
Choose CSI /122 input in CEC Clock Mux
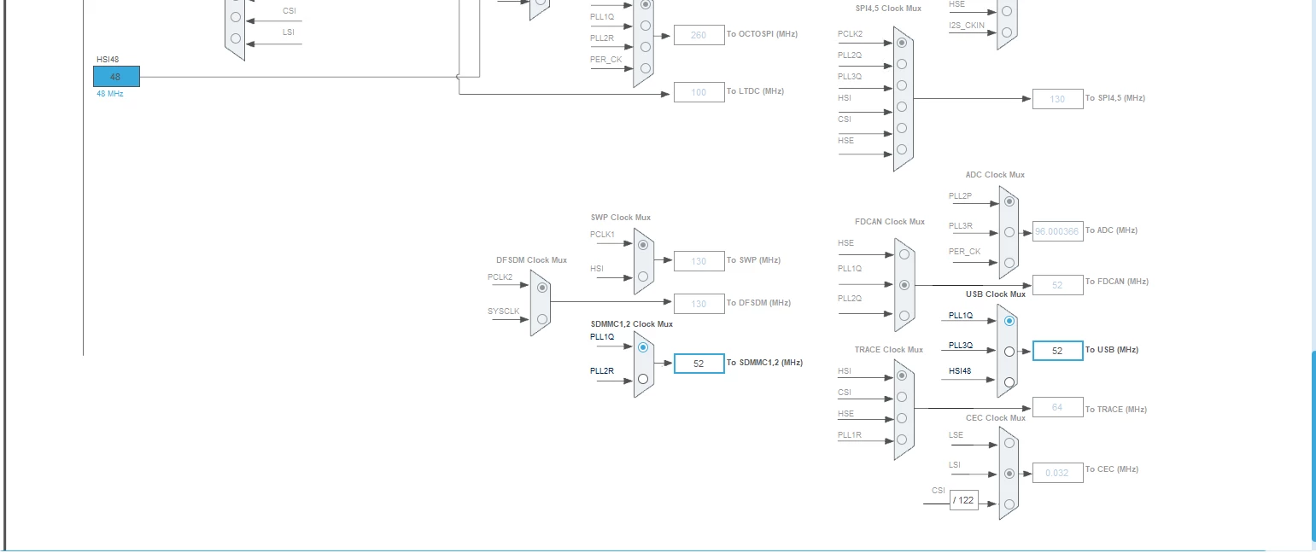click(1009, 504)
